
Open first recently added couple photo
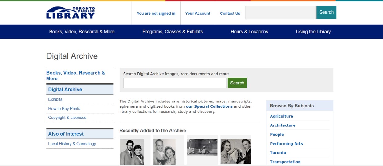(132, 152)
